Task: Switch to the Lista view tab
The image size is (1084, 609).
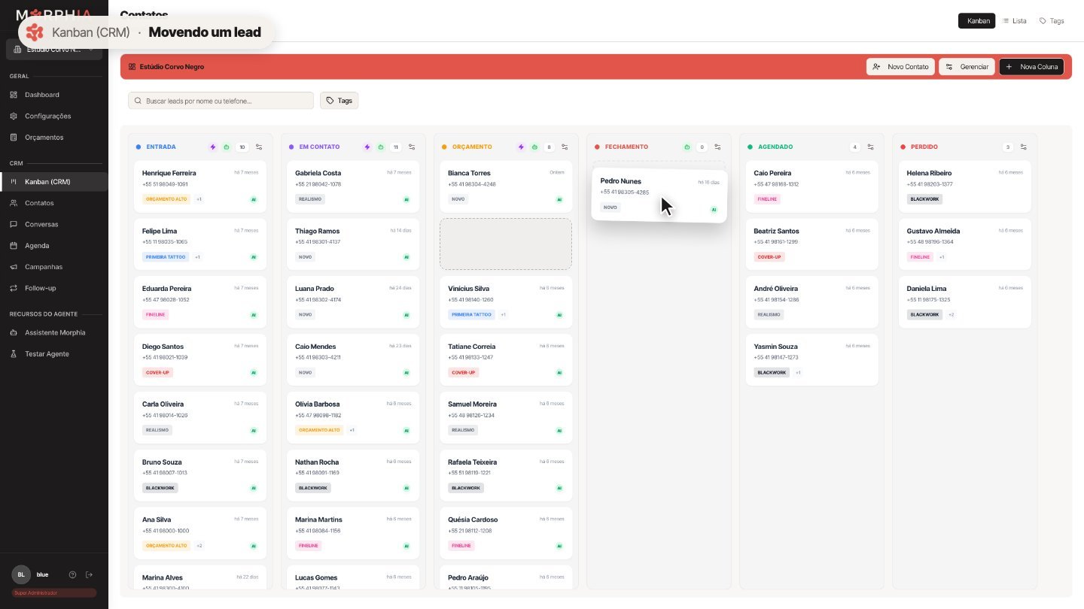Action: 1015,21
